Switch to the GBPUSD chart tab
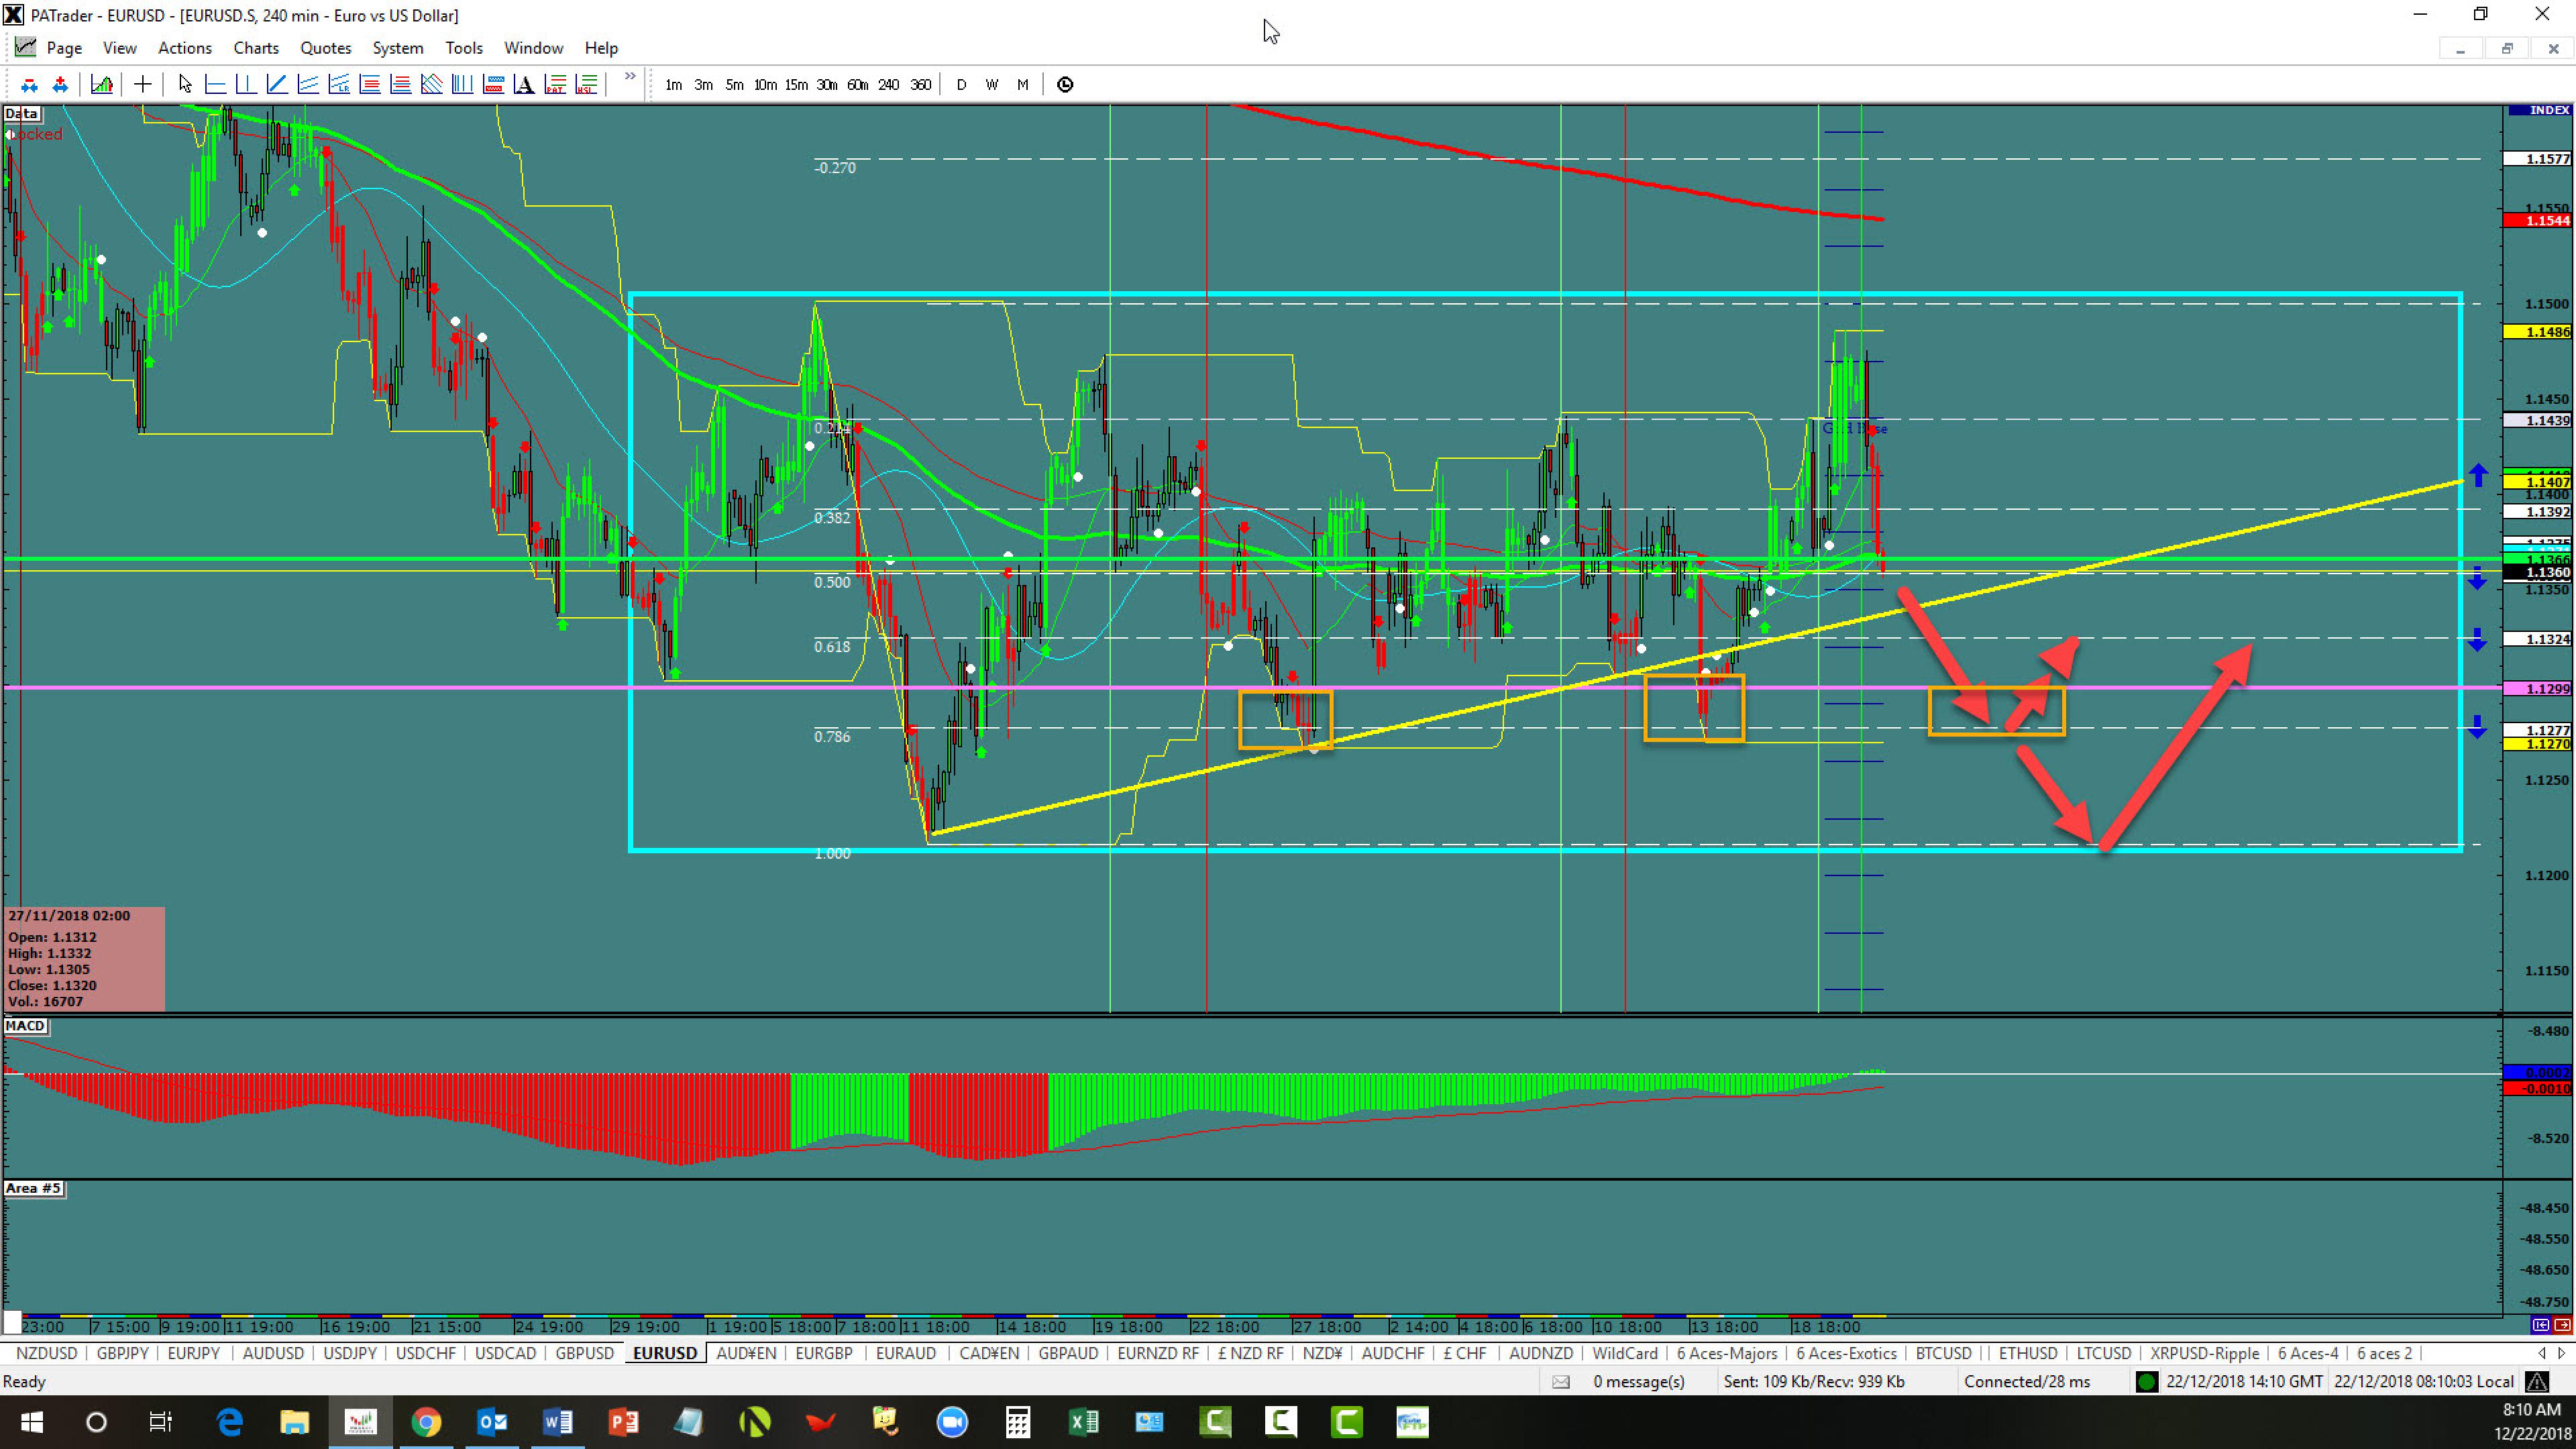The width and height of the screenshot is (2576, 1449). pyautogui.click(x=585, y=1353)
